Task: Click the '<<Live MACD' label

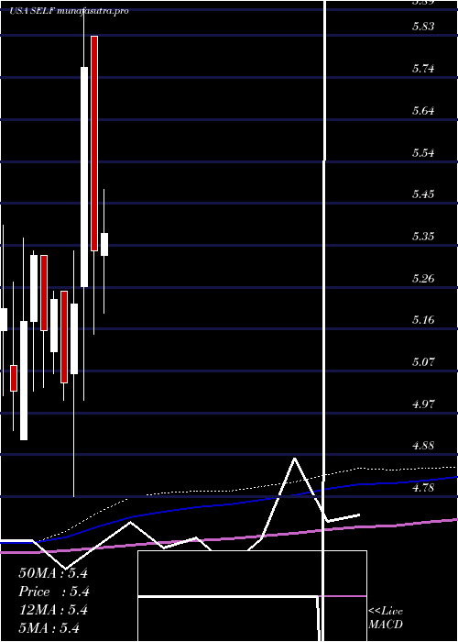Action: (x=386, y=618)
